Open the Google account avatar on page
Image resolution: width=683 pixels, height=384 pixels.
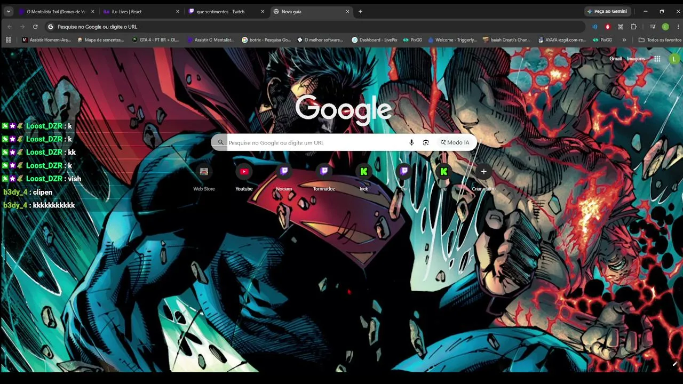(674, 59)
